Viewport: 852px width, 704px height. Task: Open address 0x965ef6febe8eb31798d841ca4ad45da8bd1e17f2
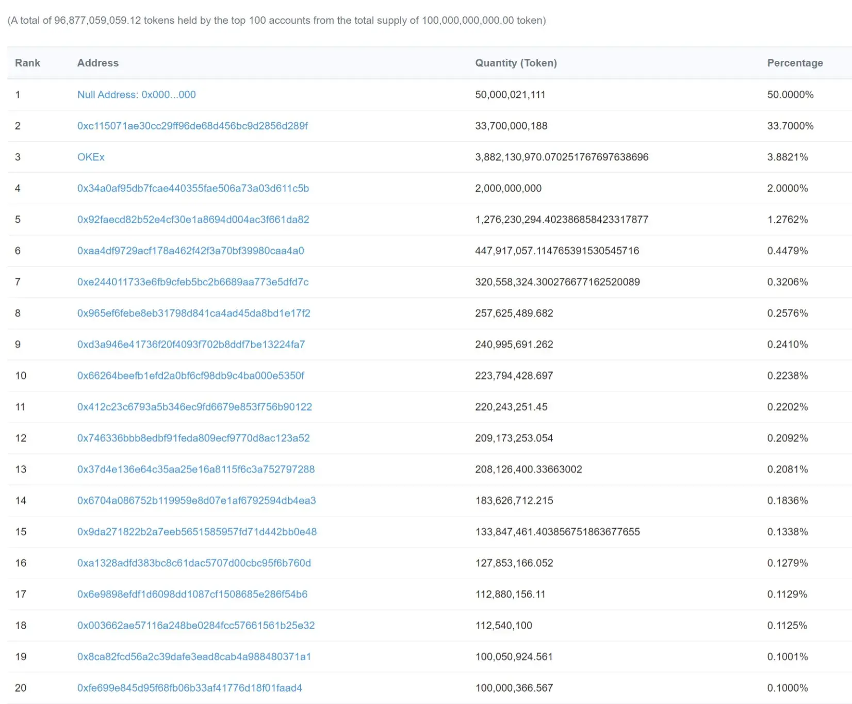(194, 313)
